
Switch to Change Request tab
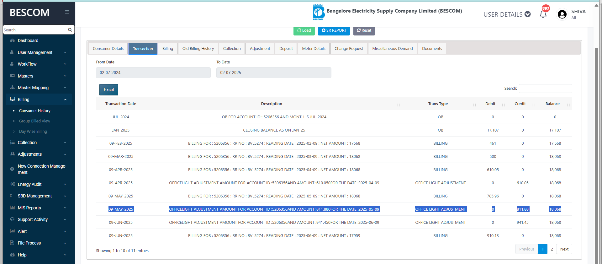[x=349, y=48]
